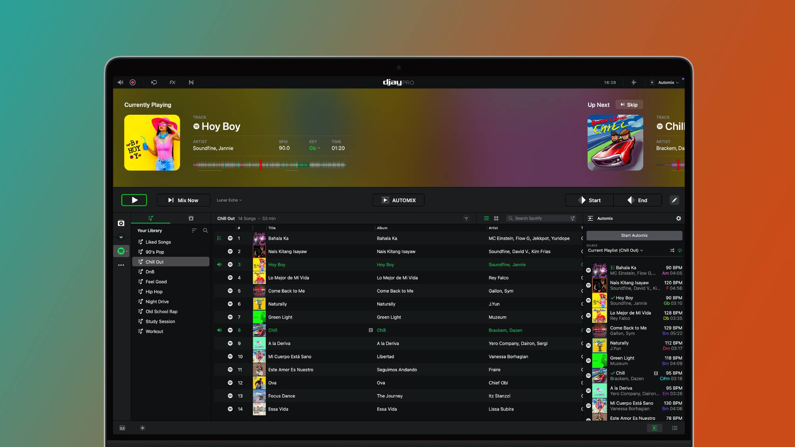Switch to grid view layout
Image resolution: width=795 pixels, height=447 pixels.
496,219
